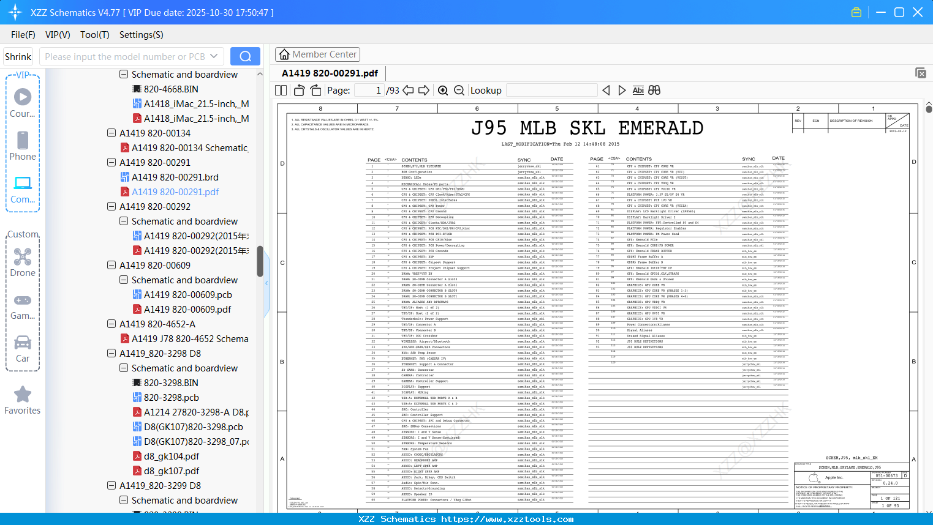933x525 pixels.
Task: Jump to previous lookup result
Action: coord(606,91)
